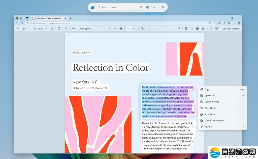Click Edit with Acrobat button

point(231,29)
